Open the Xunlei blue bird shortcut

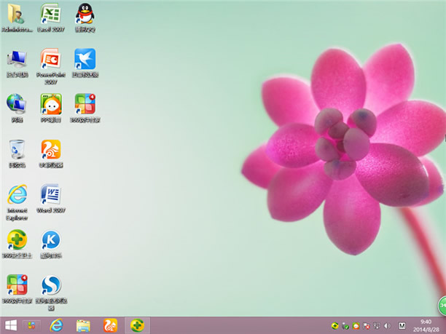85,60
